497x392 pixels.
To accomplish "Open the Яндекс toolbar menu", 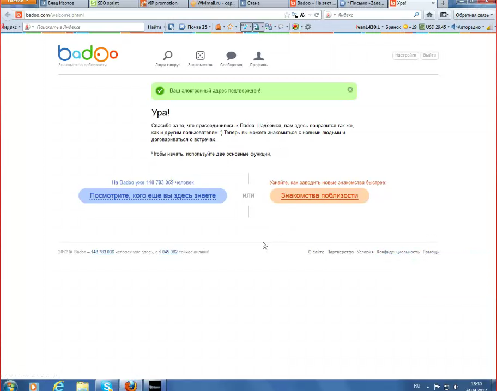I will [x=10, y=27].
